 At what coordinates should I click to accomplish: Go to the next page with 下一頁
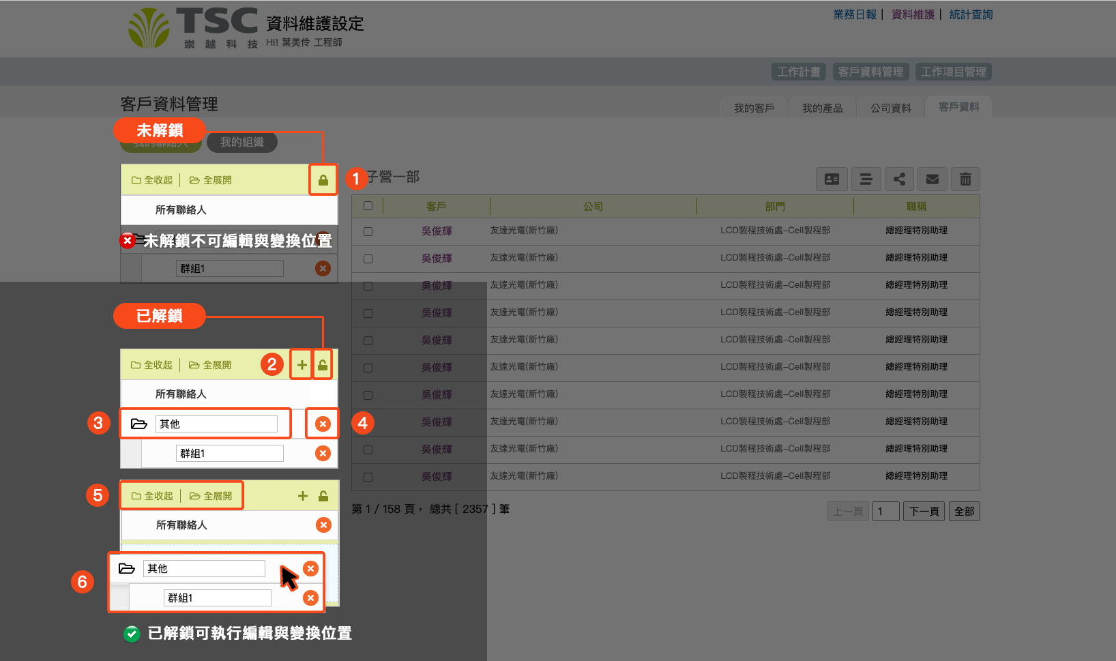click(924, 512)
